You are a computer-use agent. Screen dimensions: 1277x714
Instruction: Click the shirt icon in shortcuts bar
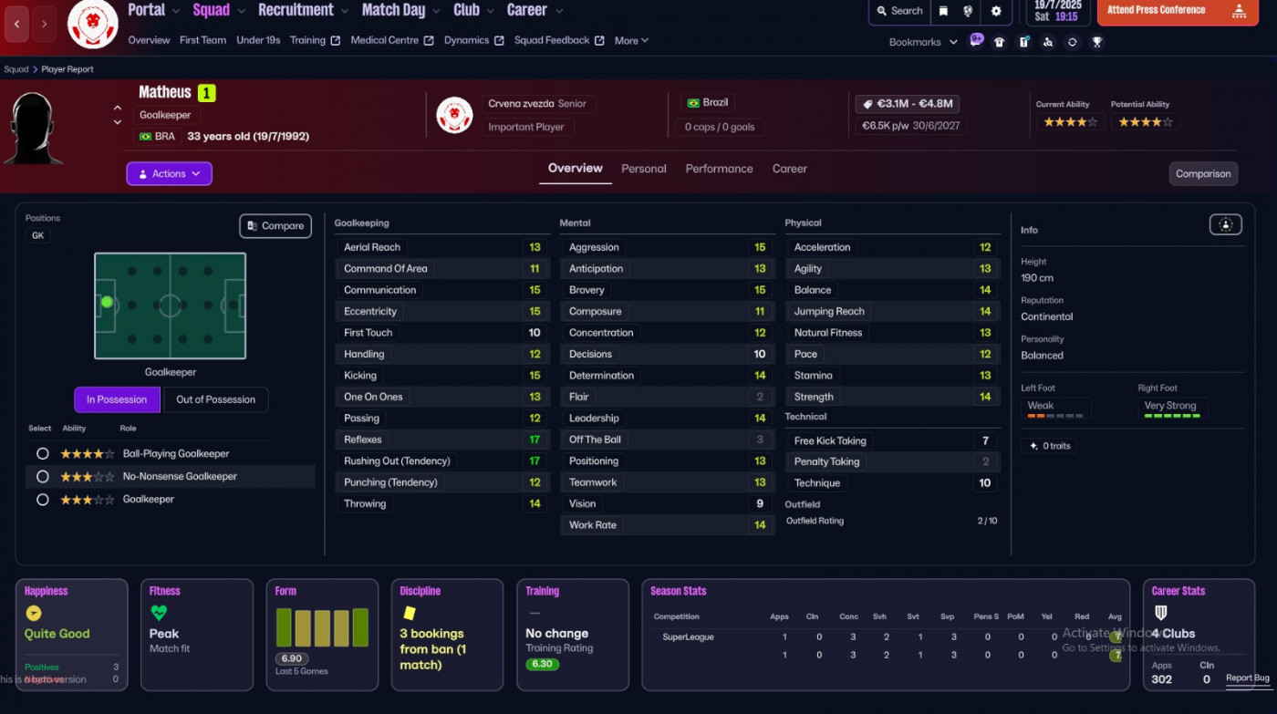[x=1000, y=42]
